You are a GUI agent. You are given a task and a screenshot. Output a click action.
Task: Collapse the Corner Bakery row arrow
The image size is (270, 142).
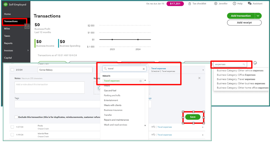coord(203,70)
